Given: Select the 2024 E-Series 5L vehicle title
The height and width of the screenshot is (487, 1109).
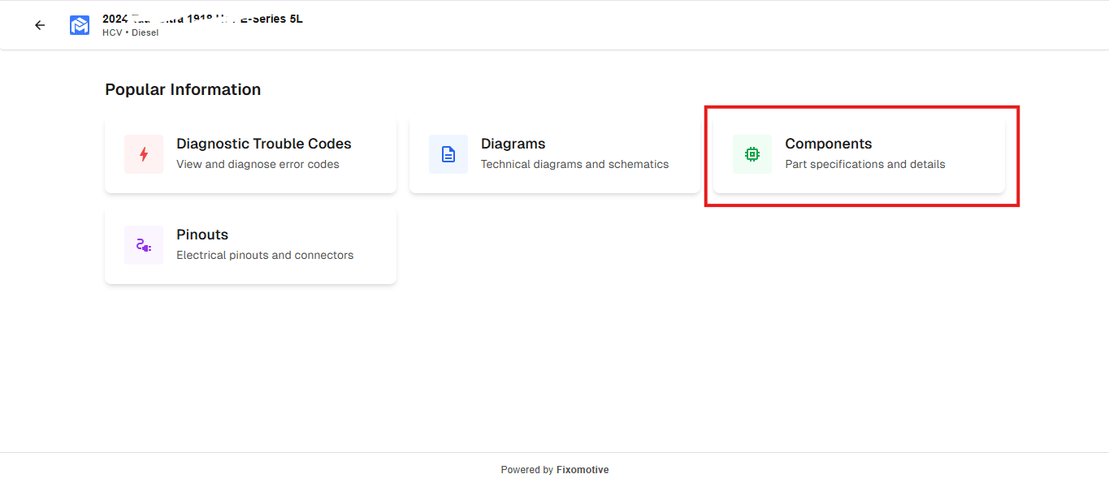Looking at the screenshot, I should point(202,18).
